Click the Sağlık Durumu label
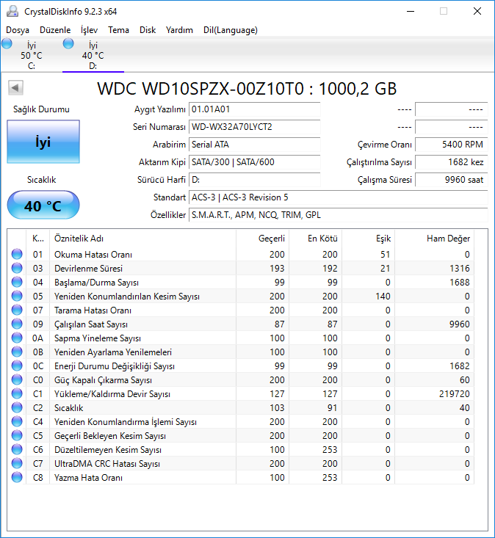495x538 pixels. click(41, 109)
